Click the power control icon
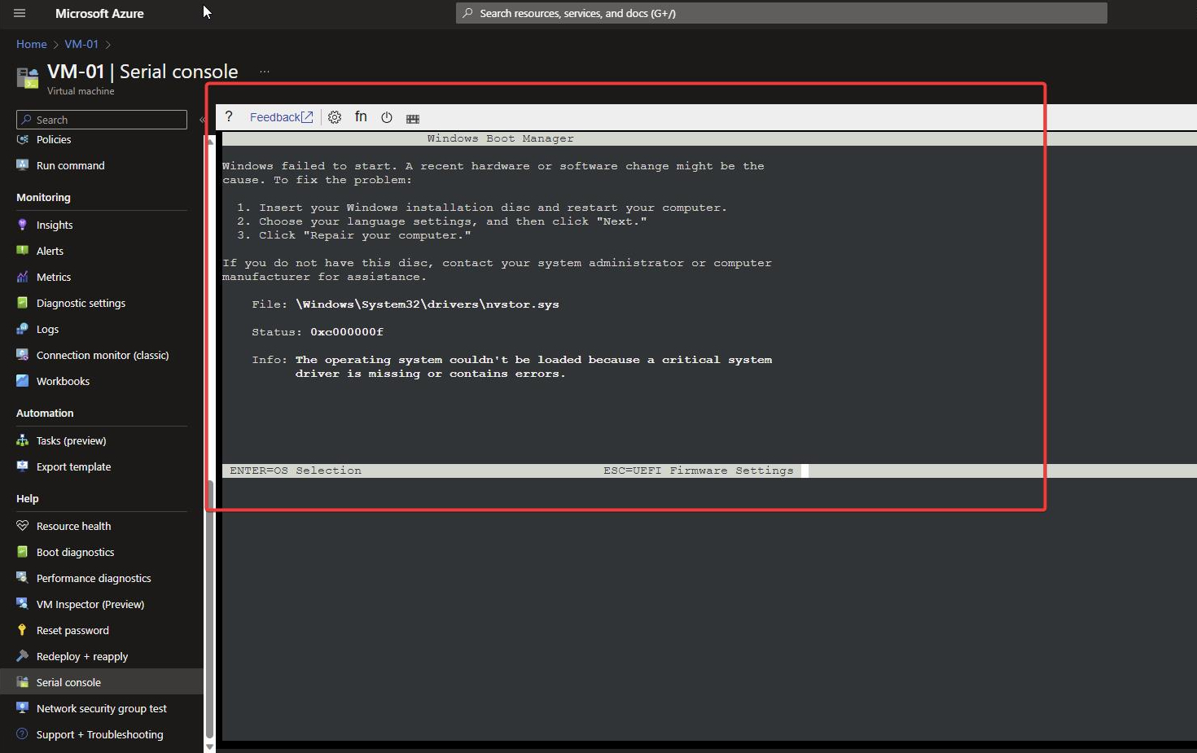 [386, 116]
